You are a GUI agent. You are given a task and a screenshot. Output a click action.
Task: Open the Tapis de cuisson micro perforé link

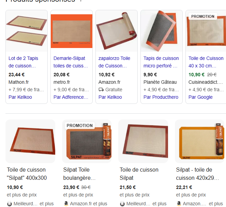pyautogui.click(x=161, y=62)
